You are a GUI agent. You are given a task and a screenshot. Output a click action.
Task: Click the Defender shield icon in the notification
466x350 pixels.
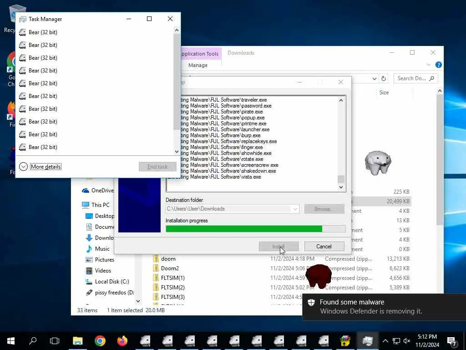click(311, 303)
